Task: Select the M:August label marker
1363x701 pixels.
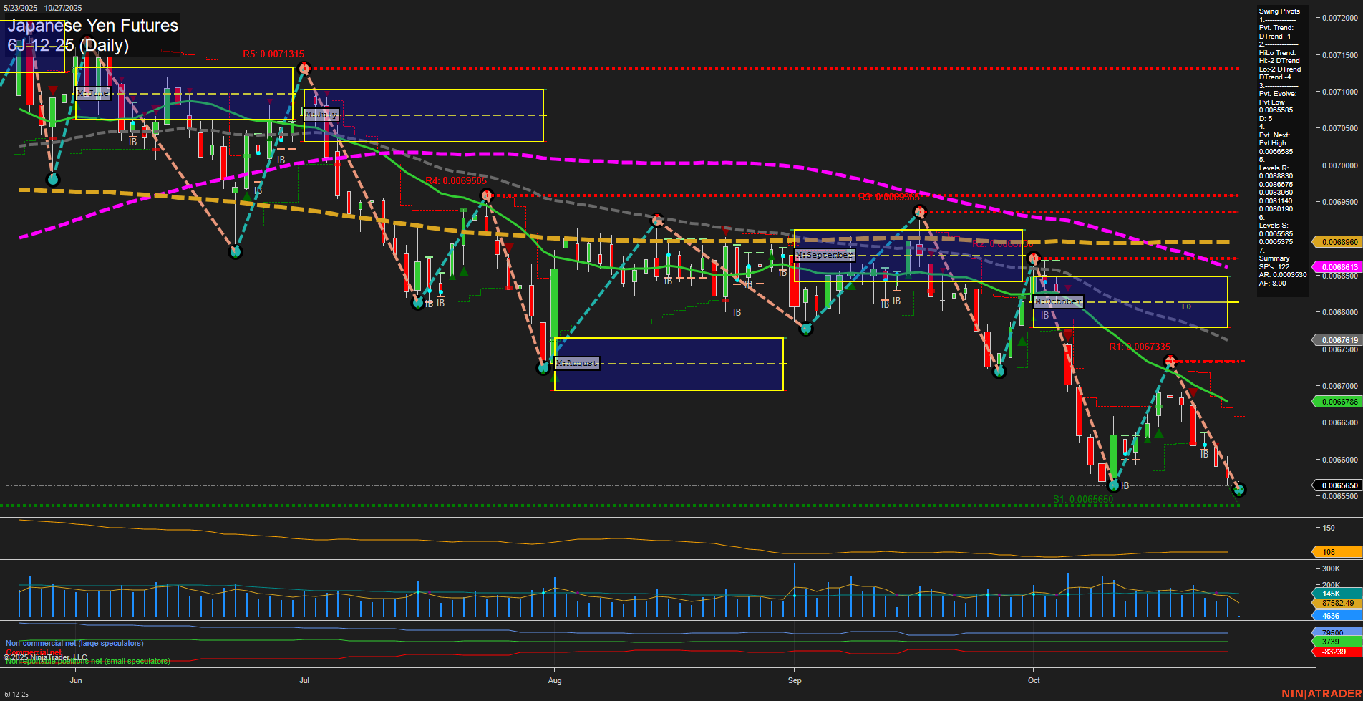Action: [576, 363]
